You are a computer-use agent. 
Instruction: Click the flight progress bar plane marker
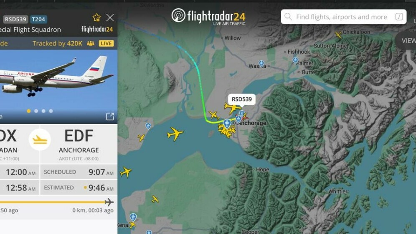109,202
